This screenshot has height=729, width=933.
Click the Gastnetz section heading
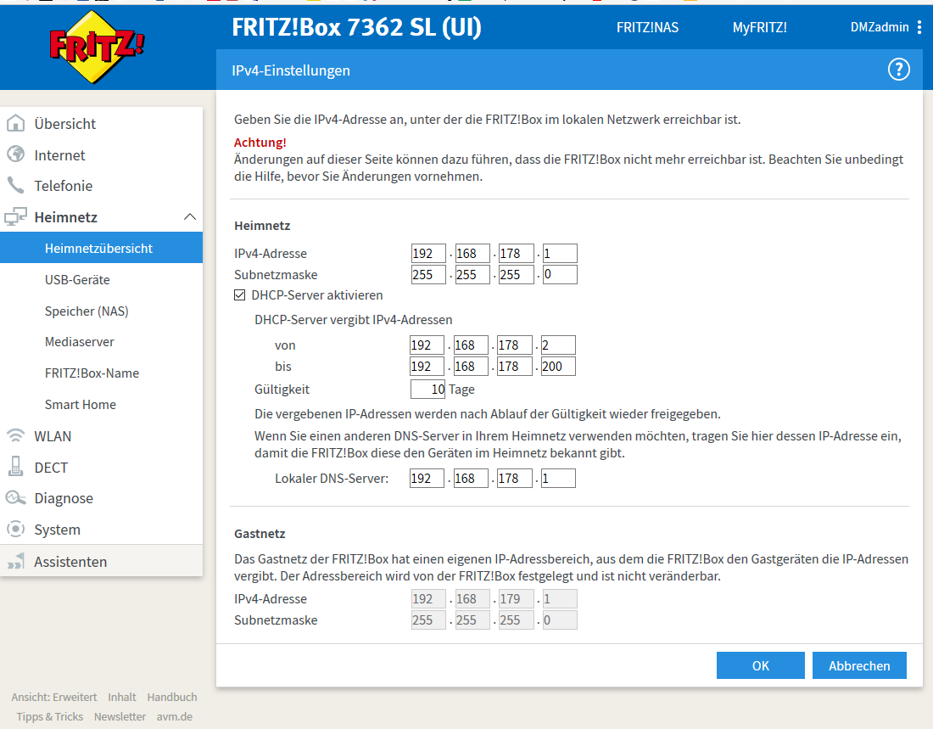[x=260, y=534]
